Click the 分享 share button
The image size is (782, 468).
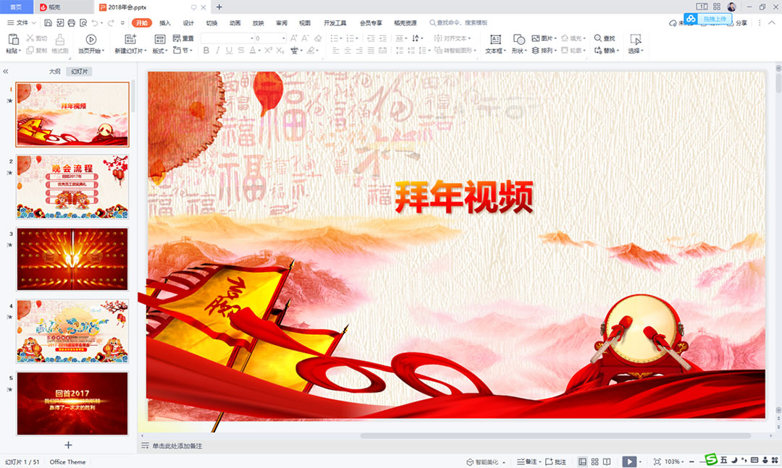coord(737,23)
